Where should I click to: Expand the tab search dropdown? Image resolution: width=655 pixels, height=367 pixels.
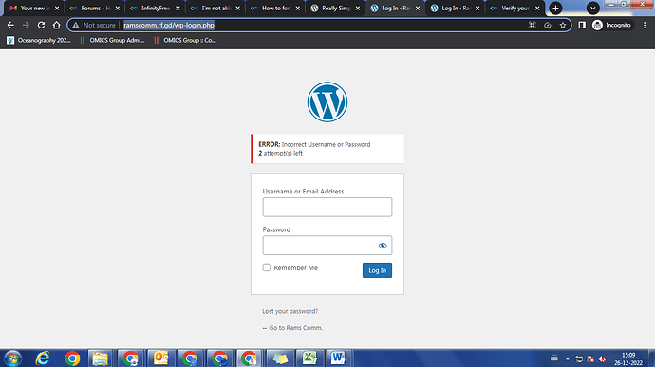click(592, 8)
